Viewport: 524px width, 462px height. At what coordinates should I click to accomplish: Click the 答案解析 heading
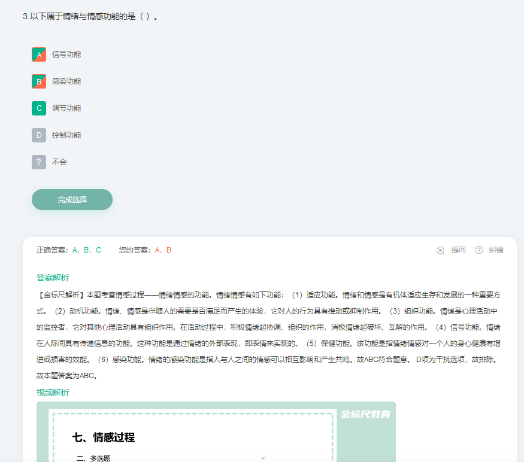click(53, 278)
